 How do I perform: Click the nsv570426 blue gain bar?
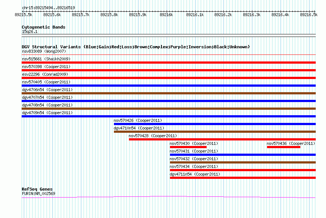[215, 124]
